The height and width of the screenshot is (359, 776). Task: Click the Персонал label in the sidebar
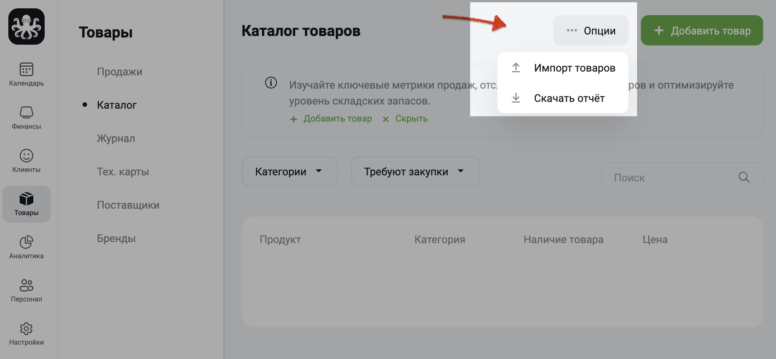pyautogui.click(x=26, y=299)
